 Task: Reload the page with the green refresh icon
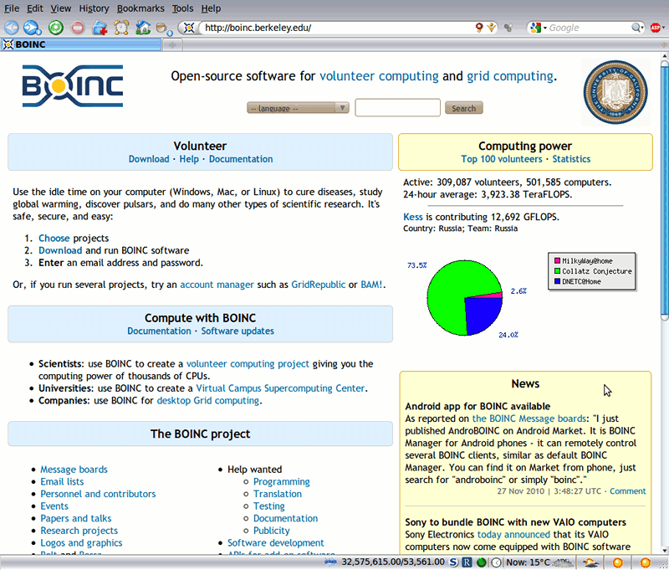point(55,28)
